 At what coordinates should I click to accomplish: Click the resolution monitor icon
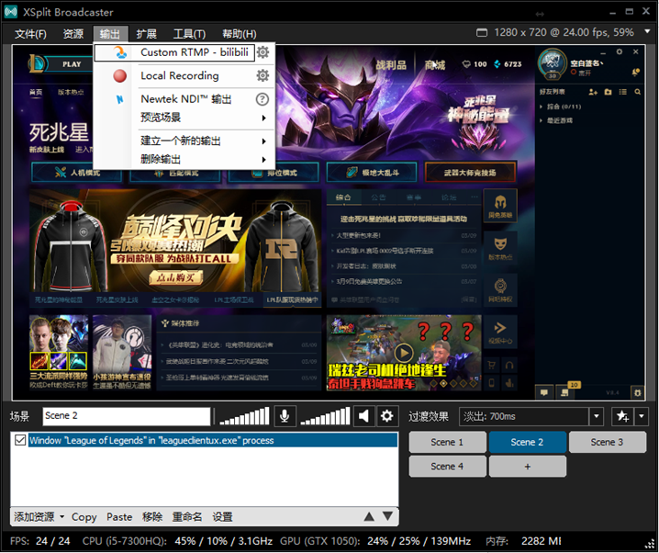point(482,32)
